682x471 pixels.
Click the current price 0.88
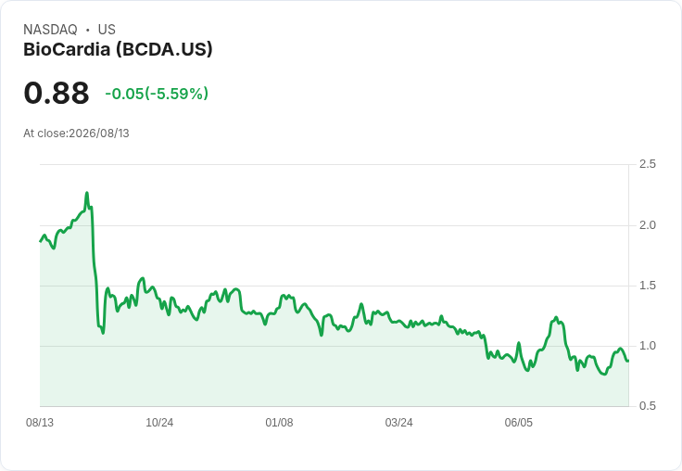[x=57, y=94]
